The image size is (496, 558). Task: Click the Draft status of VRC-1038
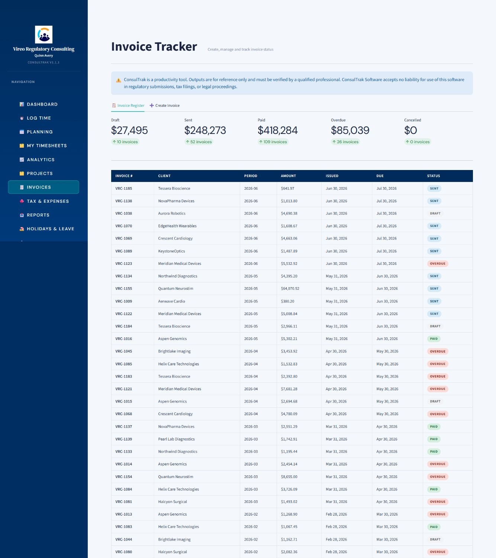tap(435, 214)
